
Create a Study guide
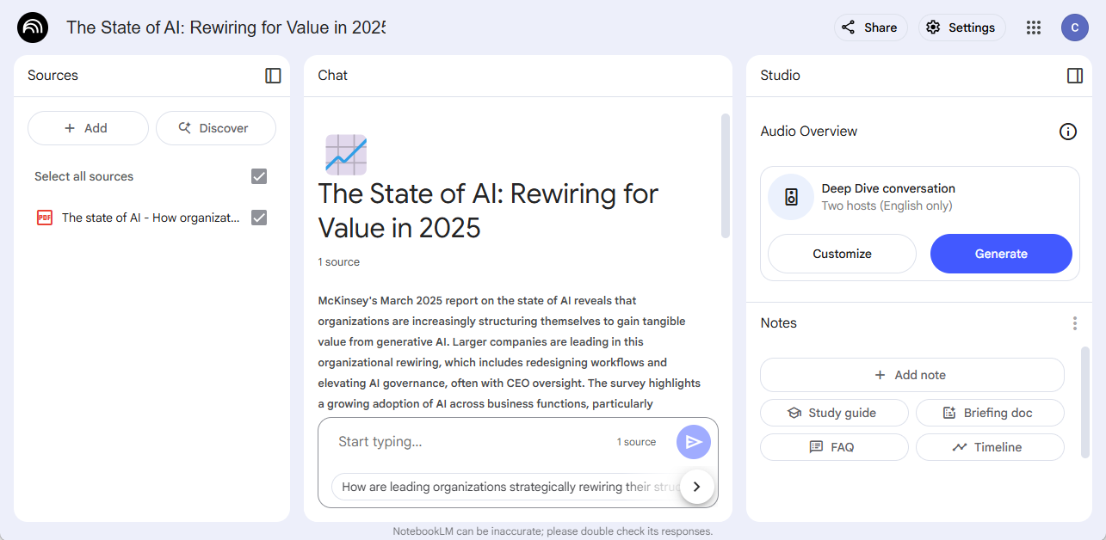834,413
